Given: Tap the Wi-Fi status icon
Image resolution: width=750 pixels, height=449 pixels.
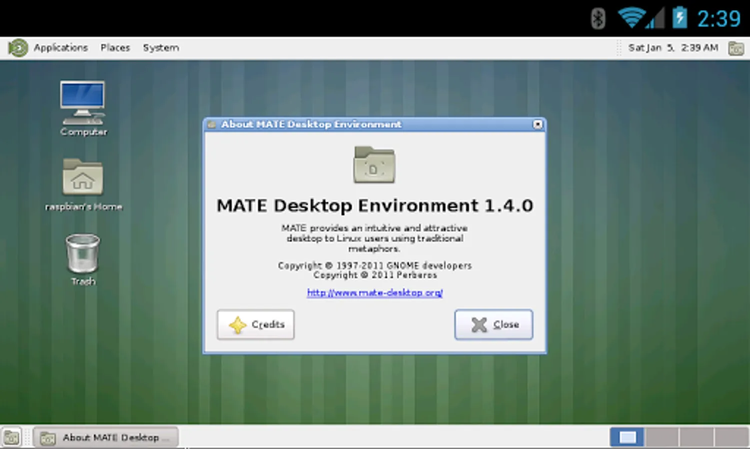Looking at the screenshot, I should pyautogui.click(x=631, y=18).
